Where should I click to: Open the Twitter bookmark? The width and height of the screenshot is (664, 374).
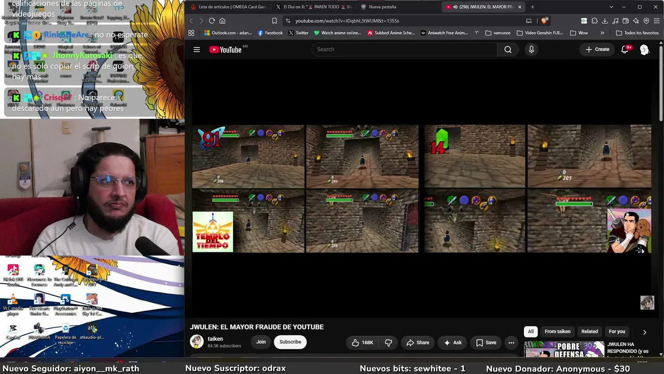click(298, 33)
